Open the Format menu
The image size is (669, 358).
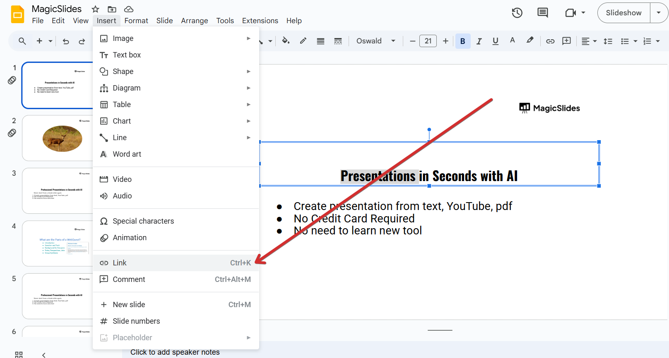(x=136, y=21)
